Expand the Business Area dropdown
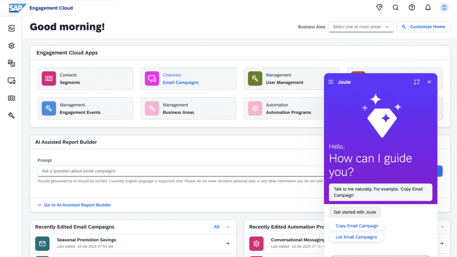457x257 pixels. coord(361,27)
